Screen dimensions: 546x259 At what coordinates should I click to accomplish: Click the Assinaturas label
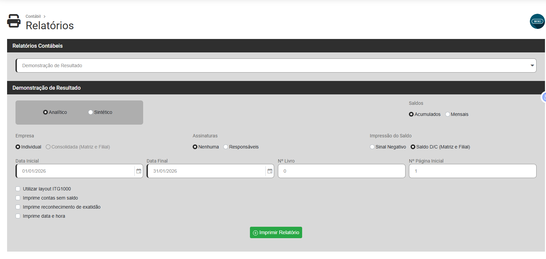205,136
